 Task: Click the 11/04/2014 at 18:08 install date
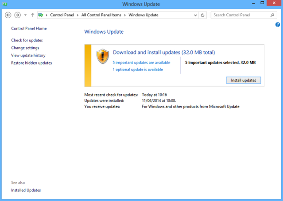coord(159,100)
